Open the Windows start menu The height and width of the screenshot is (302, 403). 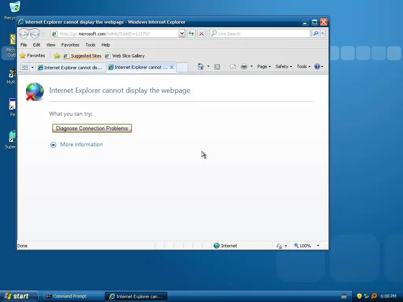19,296
